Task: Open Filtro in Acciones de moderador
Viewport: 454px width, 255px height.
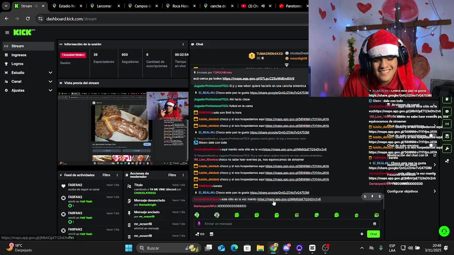Action: [172, 175]
